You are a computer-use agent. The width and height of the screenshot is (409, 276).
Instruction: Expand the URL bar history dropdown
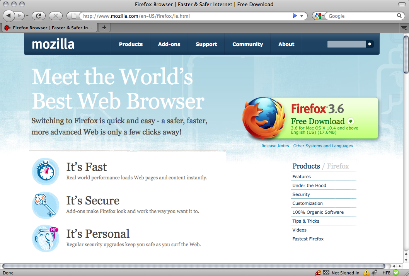(x=302, y=16)
